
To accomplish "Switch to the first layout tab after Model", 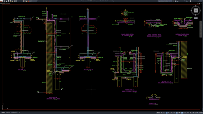I will click(x=8, y=112).
